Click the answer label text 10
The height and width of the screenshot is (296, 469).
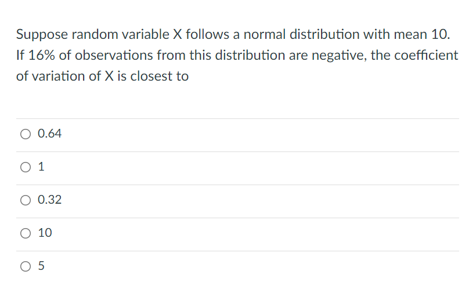point(45,233)
